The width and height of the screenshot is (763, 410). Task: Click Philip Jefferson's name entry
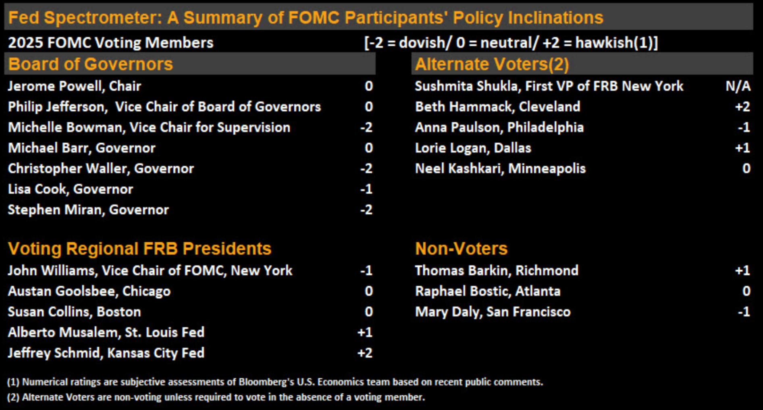pos(164,106)
